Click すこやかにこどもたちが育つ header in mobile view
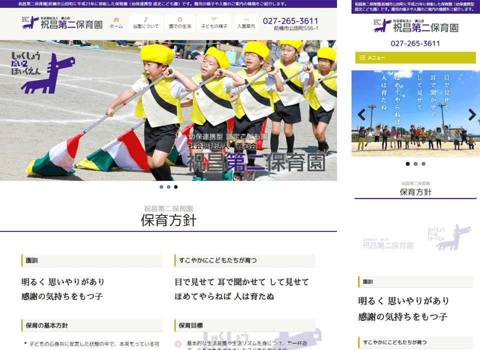 tap(415, 342)
